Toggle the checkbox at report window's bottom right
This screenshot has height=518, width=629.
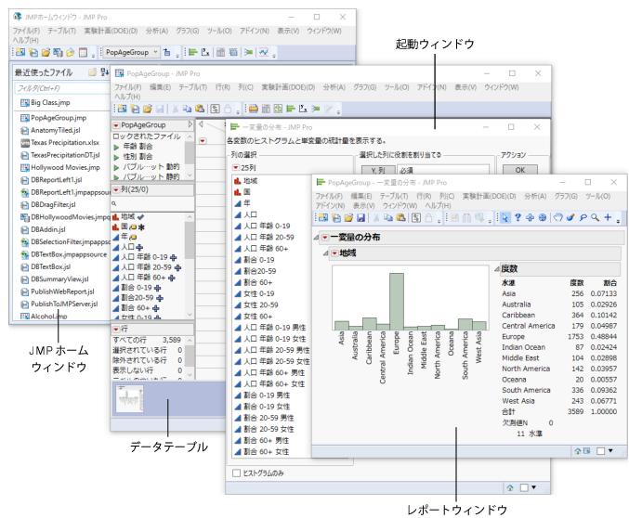pyautogui.click(x=601, y=449)
